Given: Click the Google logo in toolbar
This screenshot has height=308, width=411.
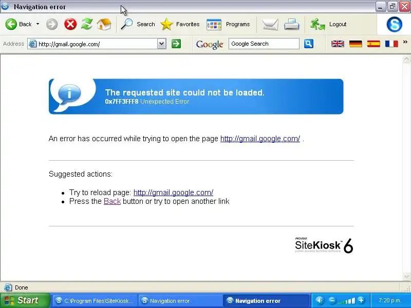Looking at the screenshot, I should point(210,44).
